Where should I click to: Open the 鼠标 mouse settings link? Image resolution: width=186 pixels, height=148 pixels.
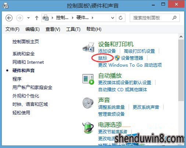[x=103, y=58]
